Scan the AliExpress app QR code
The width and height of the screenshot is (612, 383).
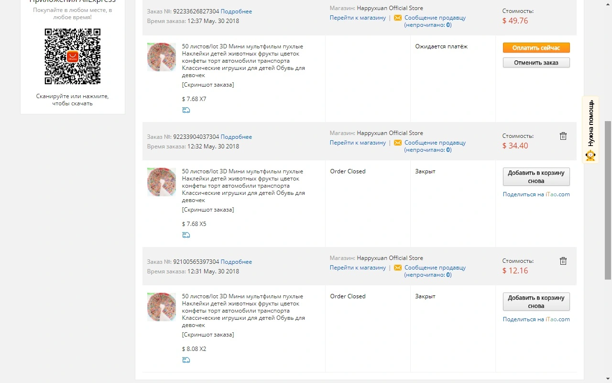tap(73, 56)
